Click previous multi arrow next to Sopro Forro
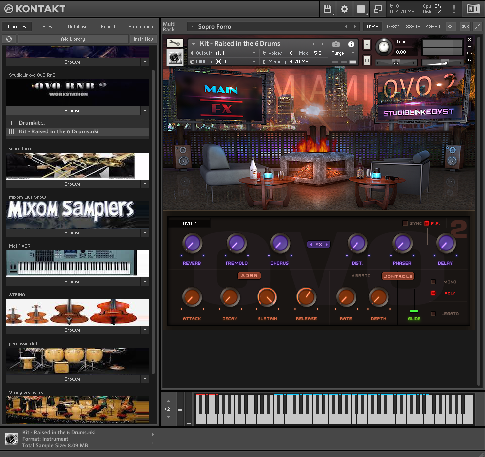This screenshot has width=485, height=457. coord(346,27)
